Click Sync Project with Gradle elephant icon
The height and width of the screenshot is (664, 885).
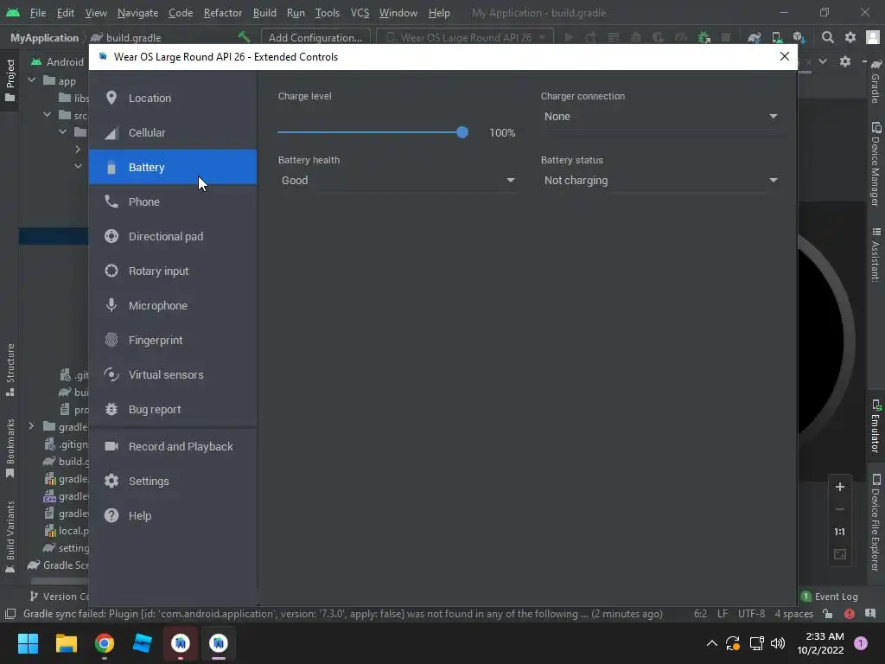pyautogui.click(x=754, y=37)
